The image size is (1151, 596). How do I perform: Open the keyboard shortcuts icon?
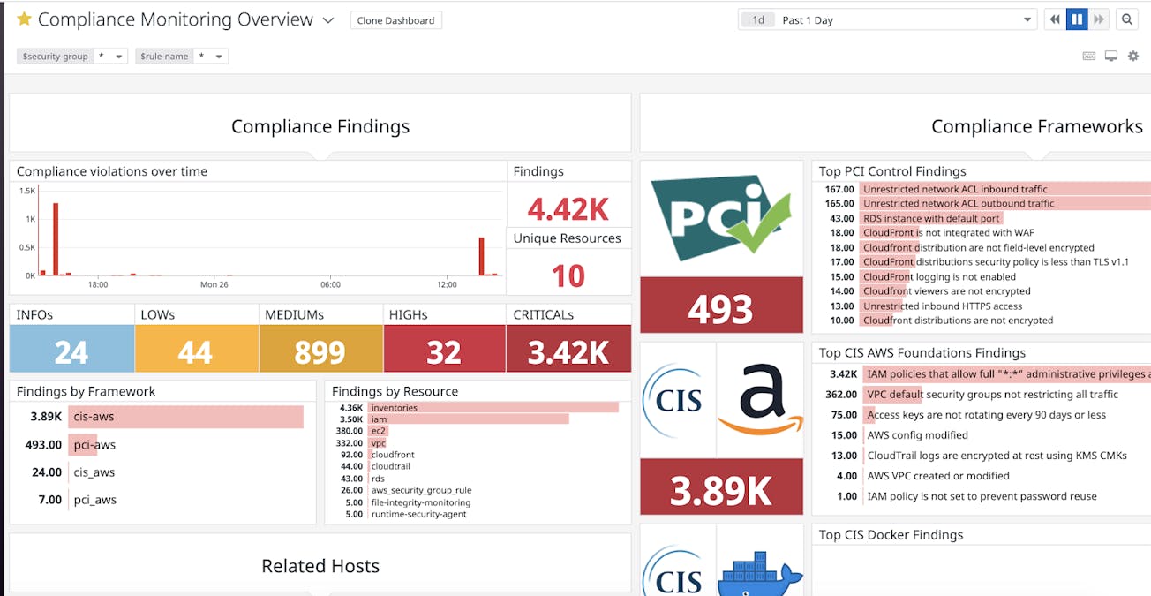1089,56
